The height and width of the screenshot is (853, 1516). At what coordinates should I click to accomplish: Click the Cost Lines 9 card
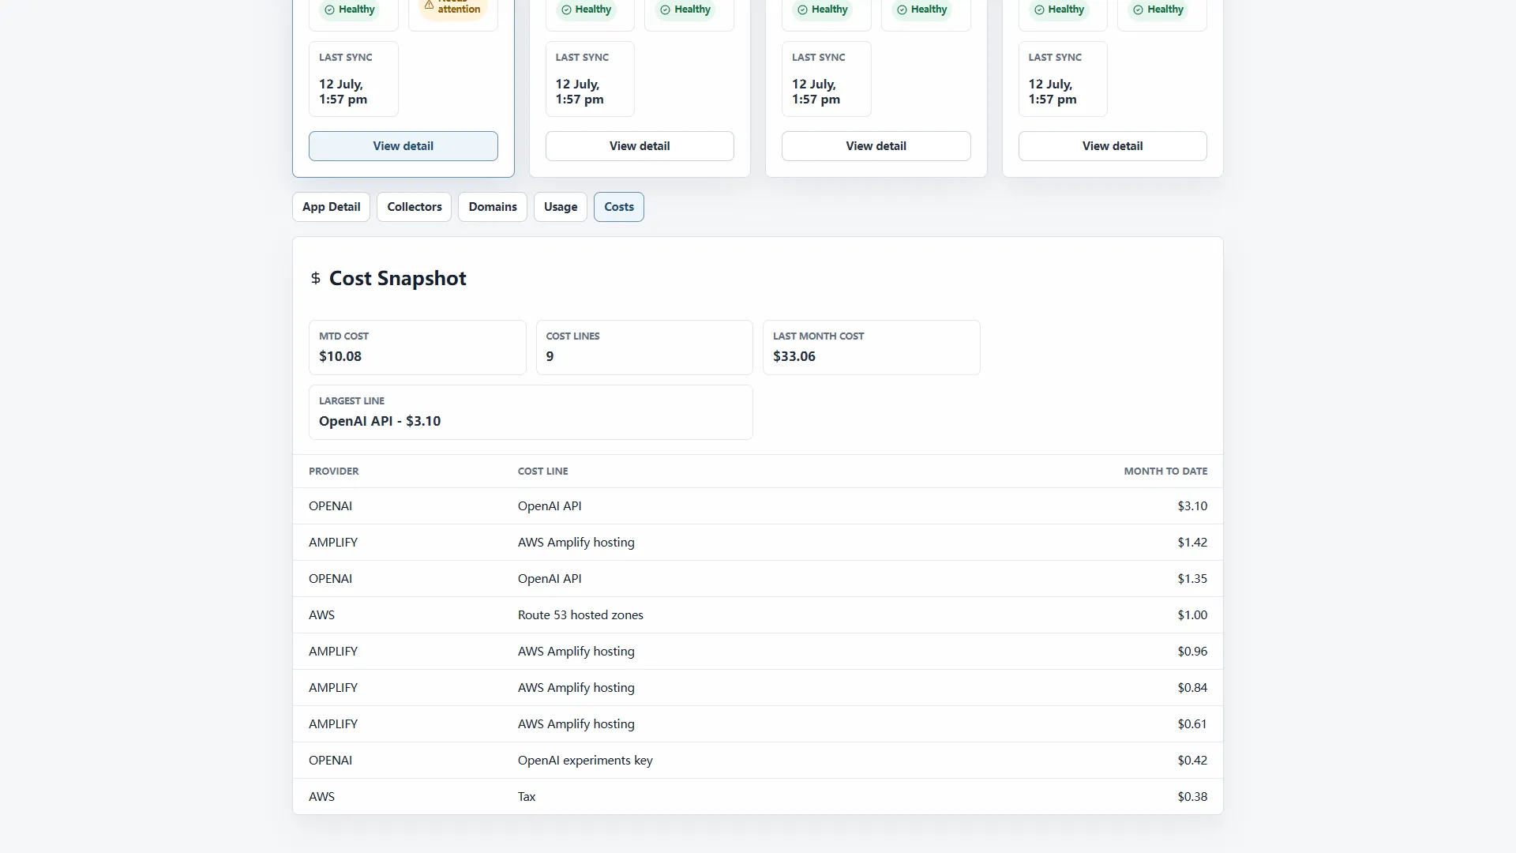[644, 348]
